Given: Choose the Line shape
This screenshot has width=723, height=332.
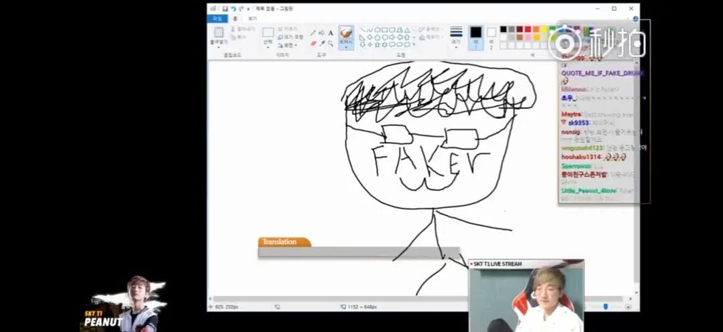Looking at the screenshot, I should (x=363, y=30).
